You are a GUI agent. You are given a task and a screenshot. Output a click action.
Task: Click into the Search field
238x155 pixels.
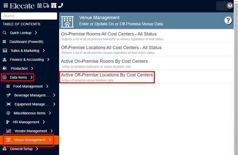[x=29, y=16]
